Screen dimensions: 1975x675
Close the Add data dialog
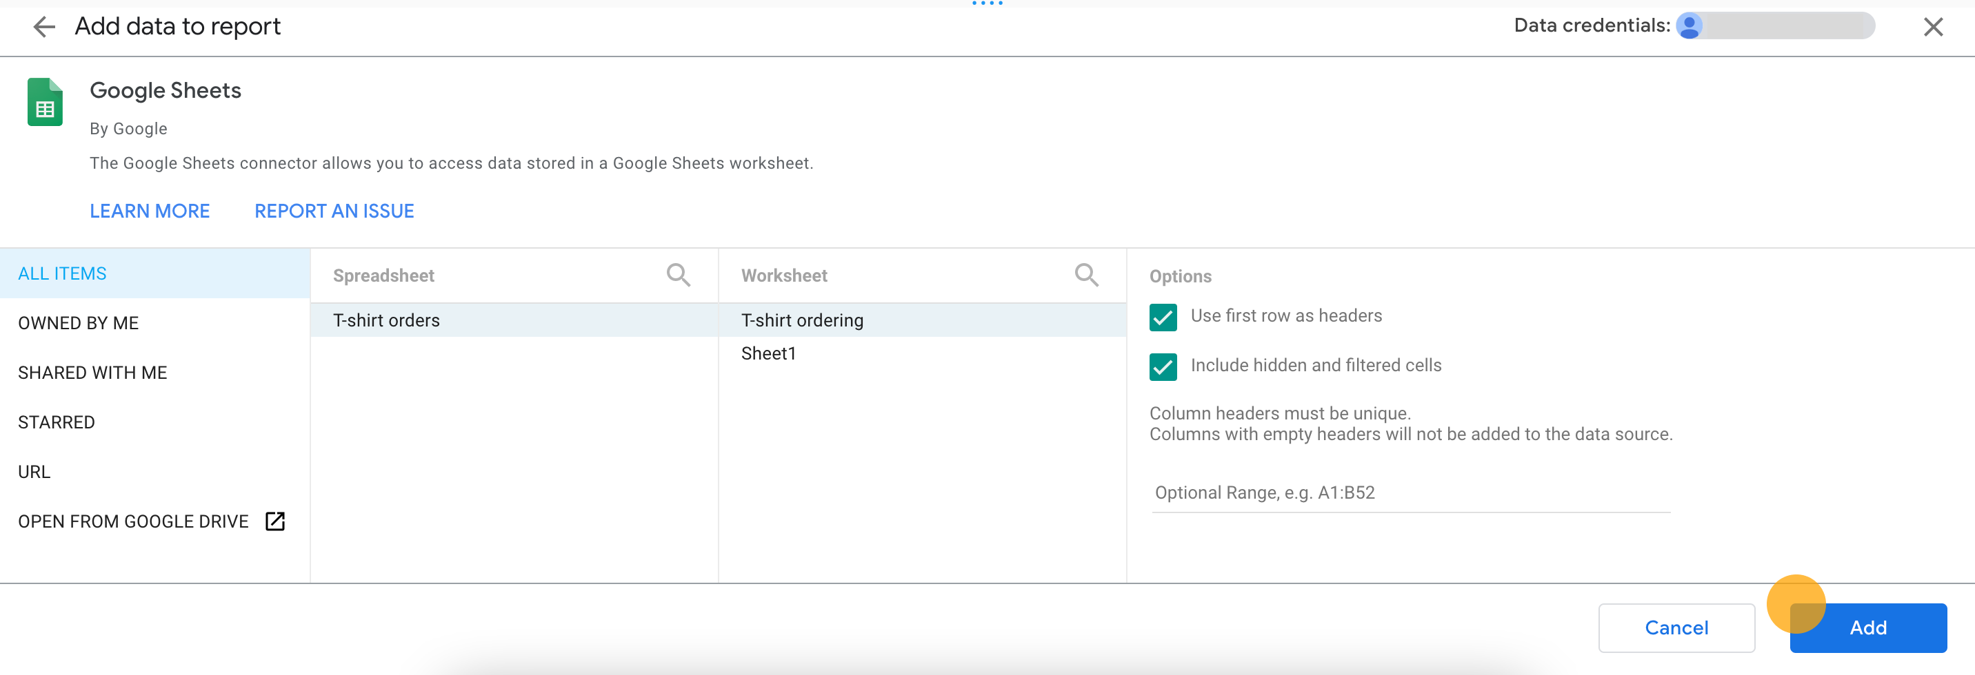click(1933, 27)
